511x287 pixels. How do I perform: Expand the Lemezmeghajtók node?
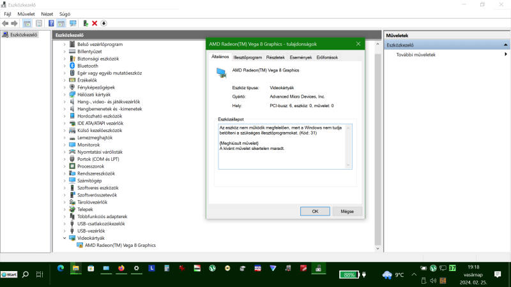pos(65,138)
